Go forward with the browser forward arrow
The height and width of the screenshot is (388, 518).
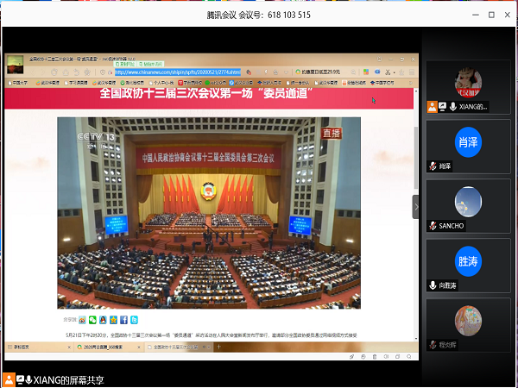click(43, 72)
